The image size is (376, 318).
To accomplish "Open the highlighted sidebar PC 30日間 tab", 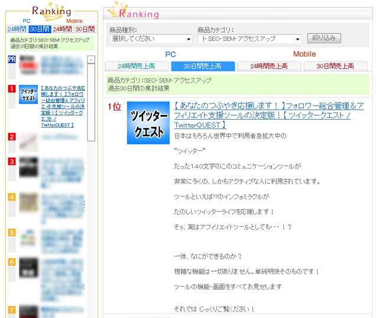I will 40,29.
